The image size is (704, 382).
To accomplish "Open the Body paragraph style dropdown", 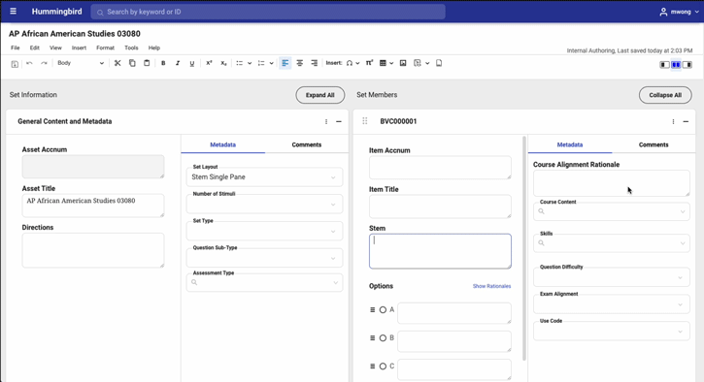I will [80, 63].
